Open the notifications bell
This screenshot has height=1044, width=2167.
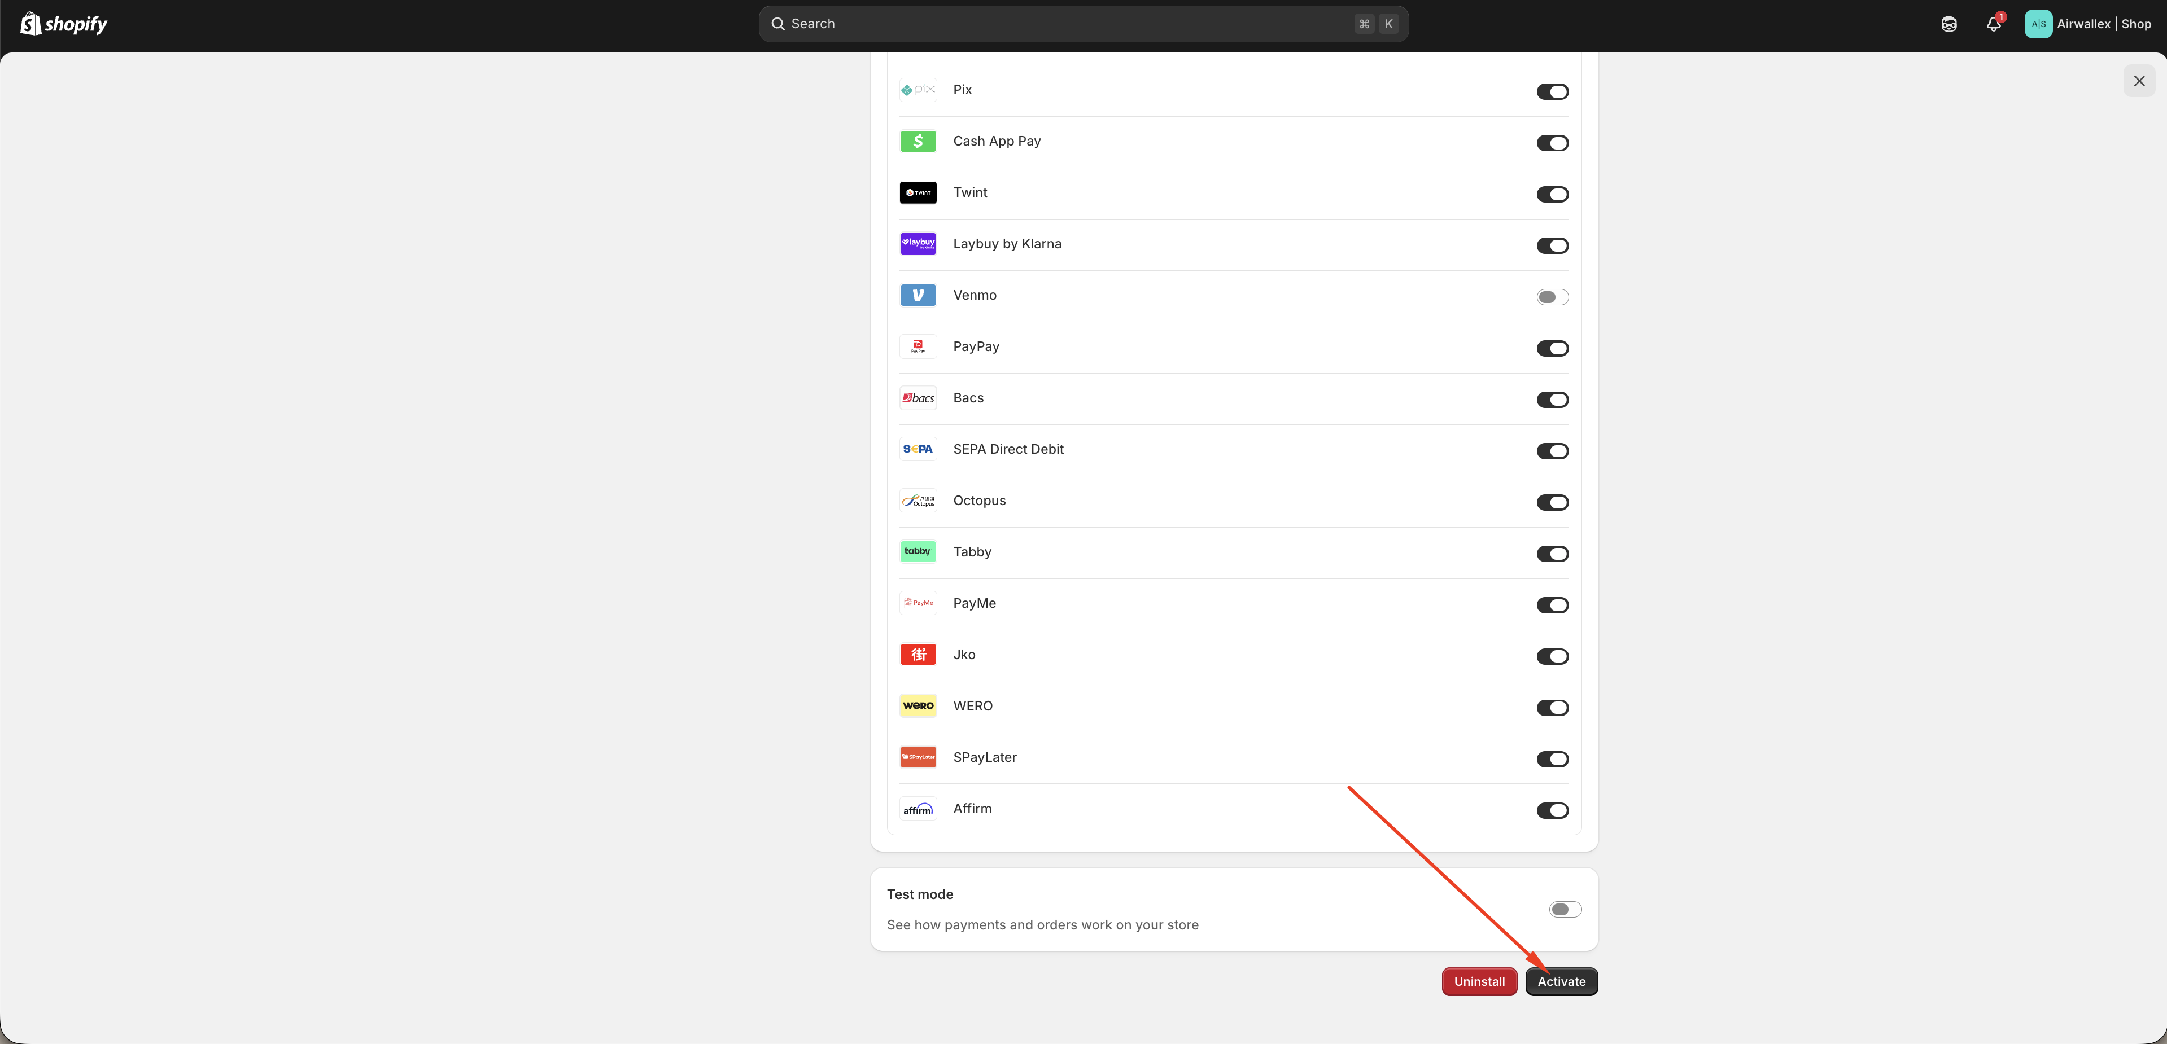(1994, 24)
